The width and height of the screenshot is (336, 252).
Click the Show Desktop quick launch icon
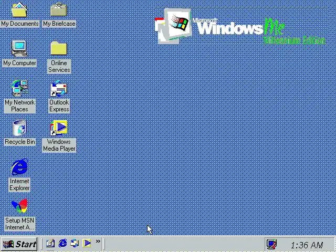pos(50,243)
